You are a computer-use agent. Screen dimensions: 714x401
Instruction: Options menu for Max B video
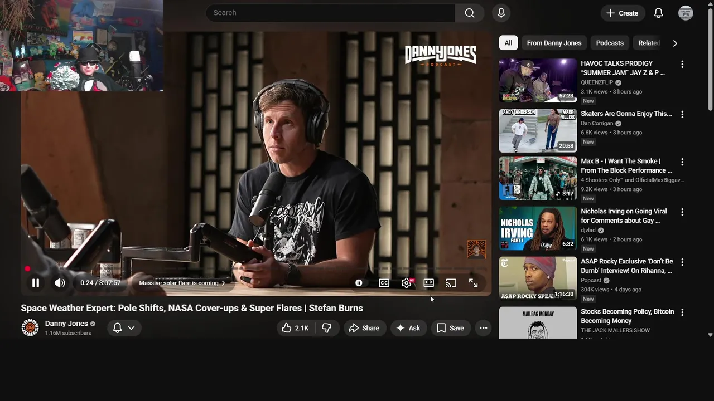tap(682, 162)
